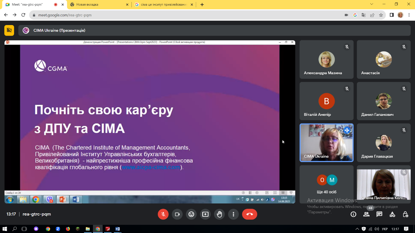Image resolution: width=415 pixels, height=233 pixels.
Task: Leave the call with the red hang-up button
Action: click(x=250, y=214)
